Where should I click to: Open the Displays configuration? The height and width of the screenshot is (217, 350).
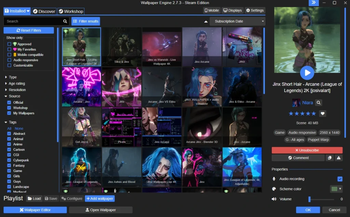coord(232,10)
